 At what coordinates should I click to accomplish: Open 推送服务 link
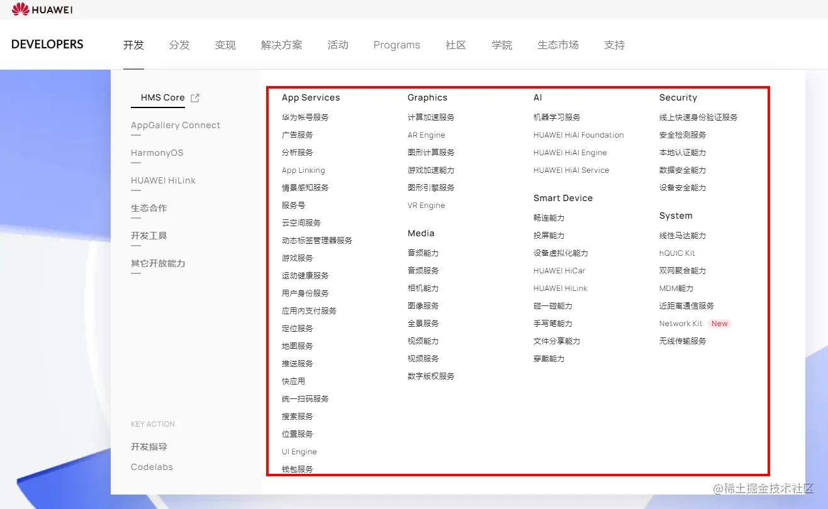click(x=297, y=364)
